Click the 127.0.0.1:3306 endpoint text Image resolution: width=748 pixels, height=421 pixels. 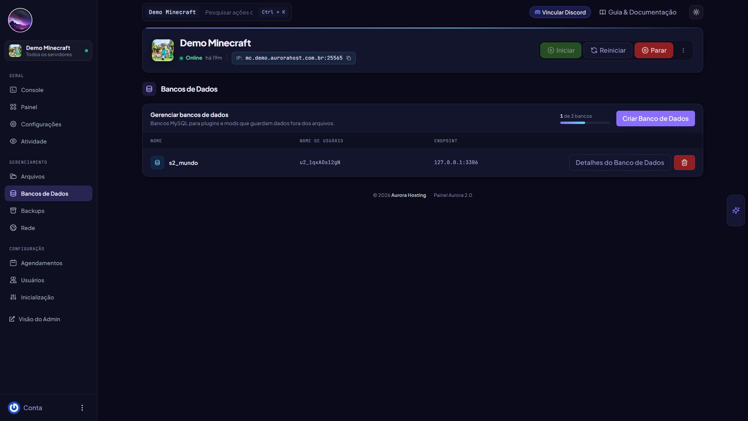pos(456,162)
